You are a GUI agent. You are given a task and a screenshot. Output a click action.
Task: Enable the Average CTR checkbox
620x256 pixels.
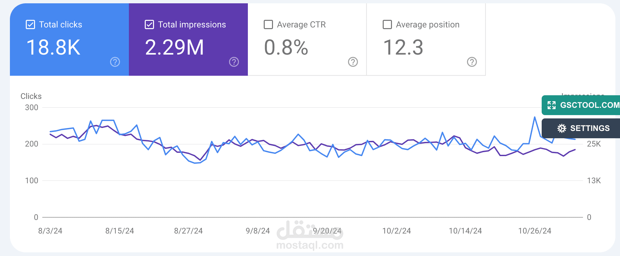(268, 24)
